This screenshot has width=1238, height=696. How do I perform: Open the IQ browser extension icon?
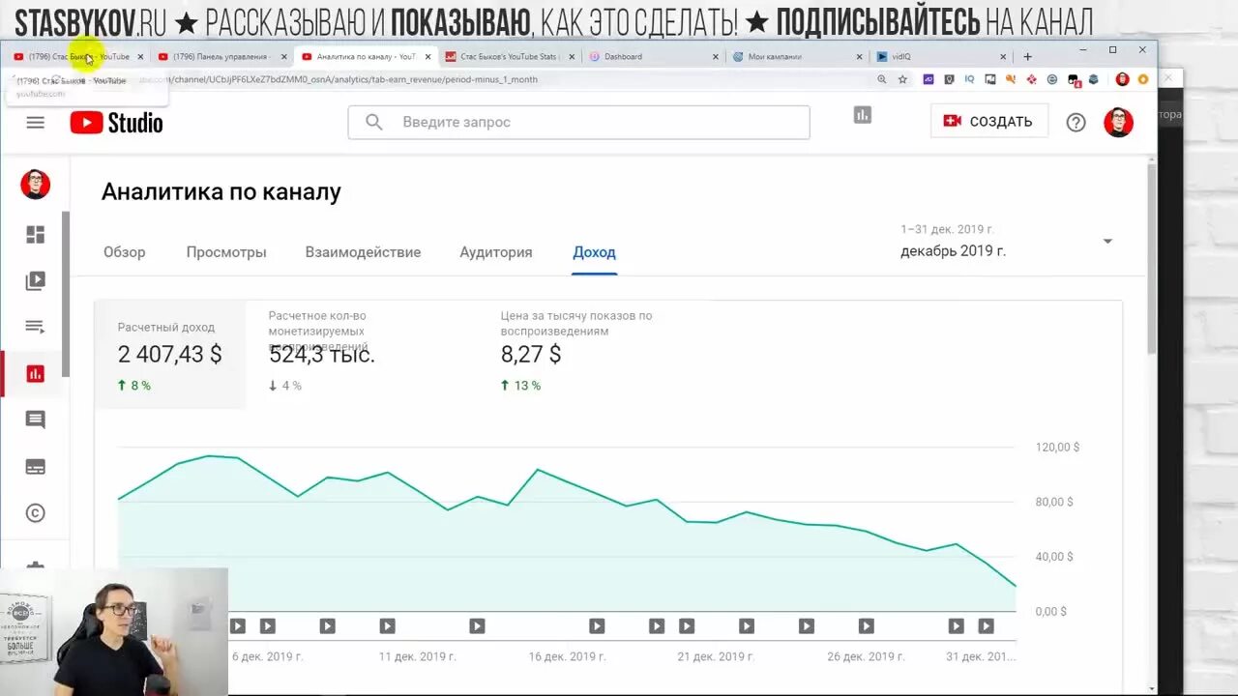969,79
